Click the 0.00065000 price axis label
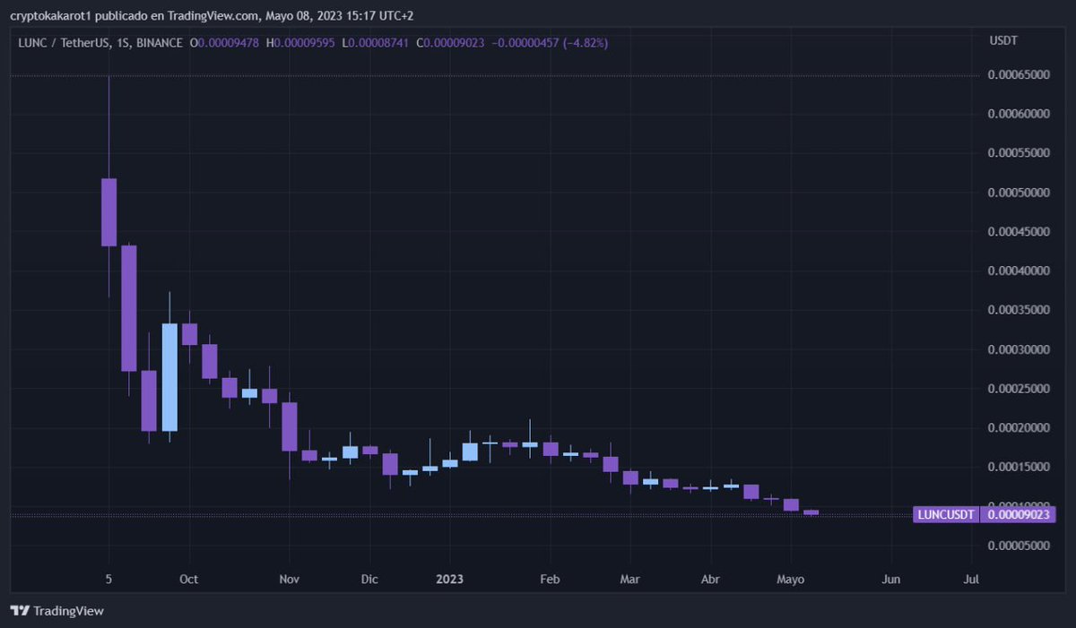 click(x=1020, y=75)
